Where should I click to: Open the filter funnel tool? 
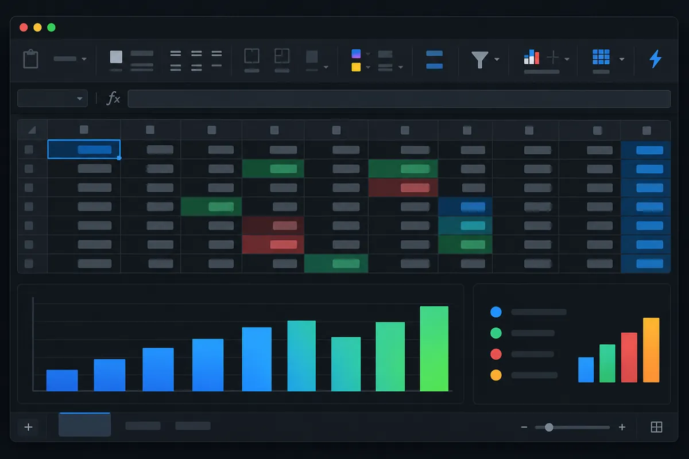479,59
